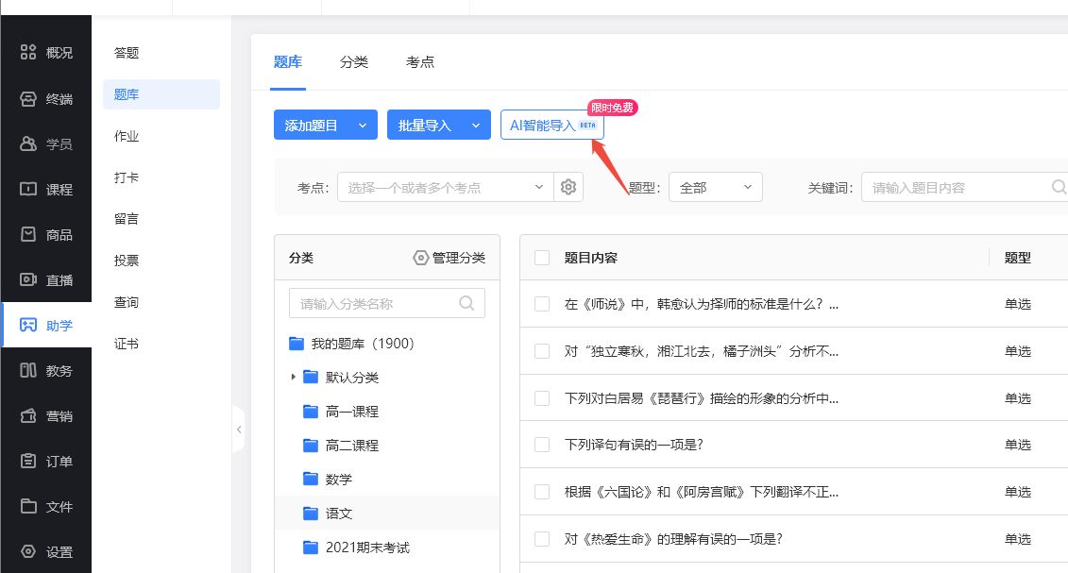Click the keyword search magnifier icon
This screenshot has width=1068, height=573.
[x=1059, y=187]
